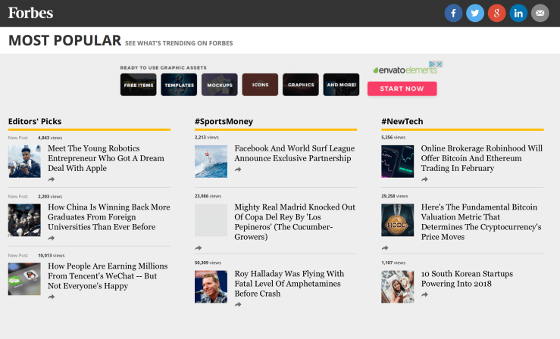The height and width of the screenshot is (339, 560).
Task: Open the And More ad tile
Action: point(341,85)
